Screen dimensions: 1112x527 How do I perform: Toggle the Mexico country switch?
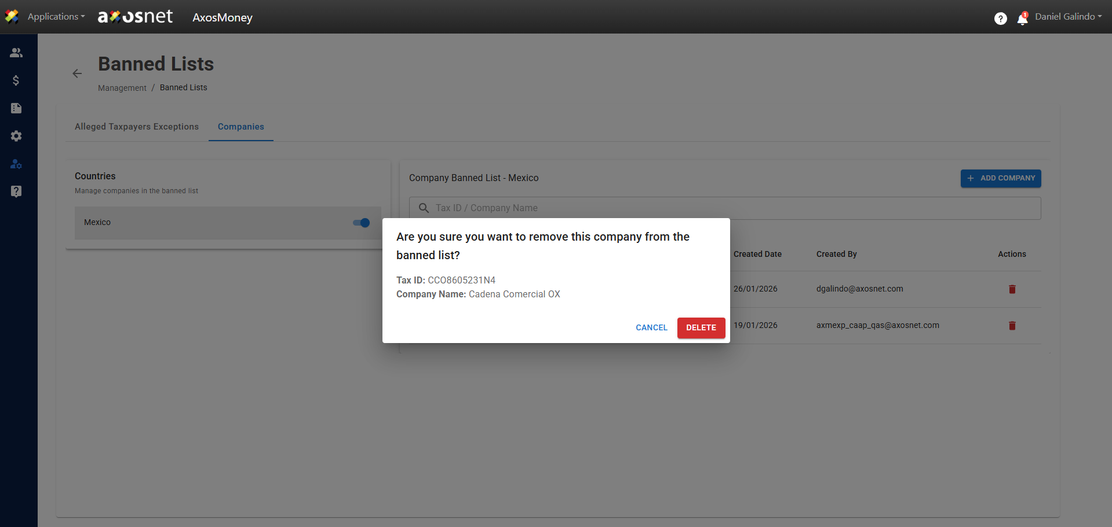362,223
